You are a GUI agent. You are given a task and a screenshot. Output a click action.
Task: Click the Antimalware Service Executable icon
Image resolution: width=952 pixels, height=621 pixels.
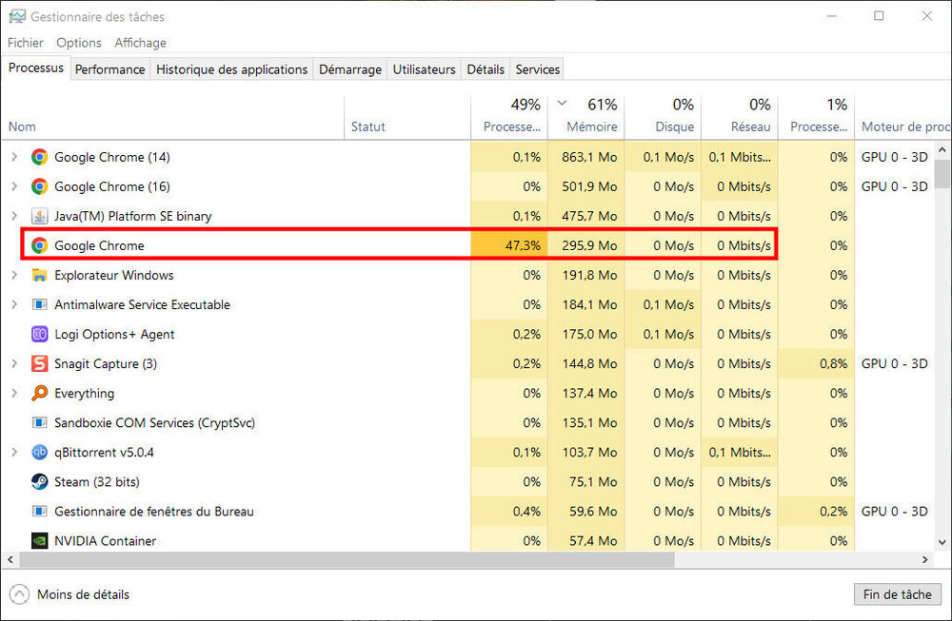[39, 304]
